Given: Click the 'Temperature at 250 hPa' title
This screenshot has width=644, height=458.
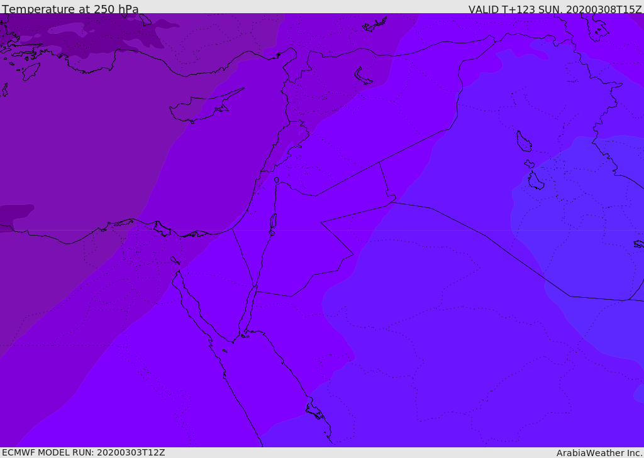Looking at the screenshot, I should click(x=70, y=9).
